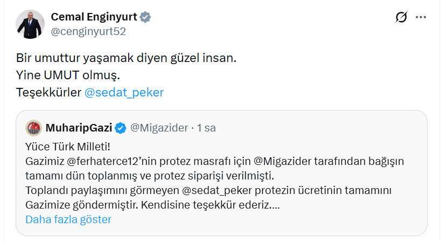Open the MuharipGazi account name

[x=79, y=128]
